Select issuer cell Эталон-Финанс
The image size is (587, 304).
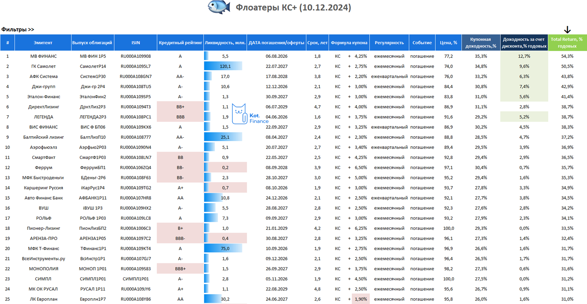click(43, 97)
